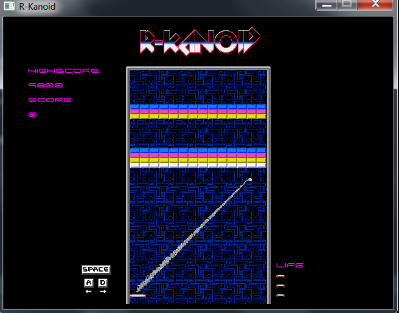The width and height of the screenshot is (399, 313).
Task: Click the LIFE label
Action: coord(290,265)
